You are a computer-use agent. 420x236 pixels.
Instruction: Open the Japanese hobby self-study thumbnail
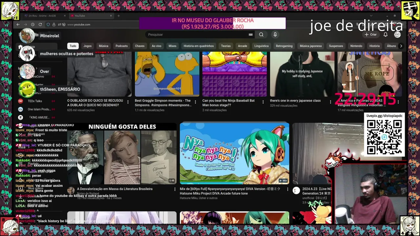pyautogui.click(x=302, y=74)
